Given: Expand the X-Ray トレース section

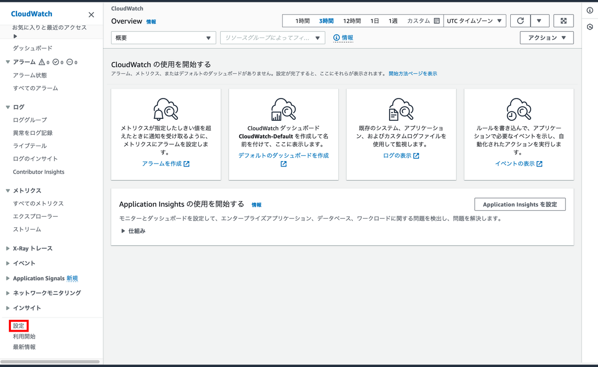Looking at the screenshot, I should 7,248.
